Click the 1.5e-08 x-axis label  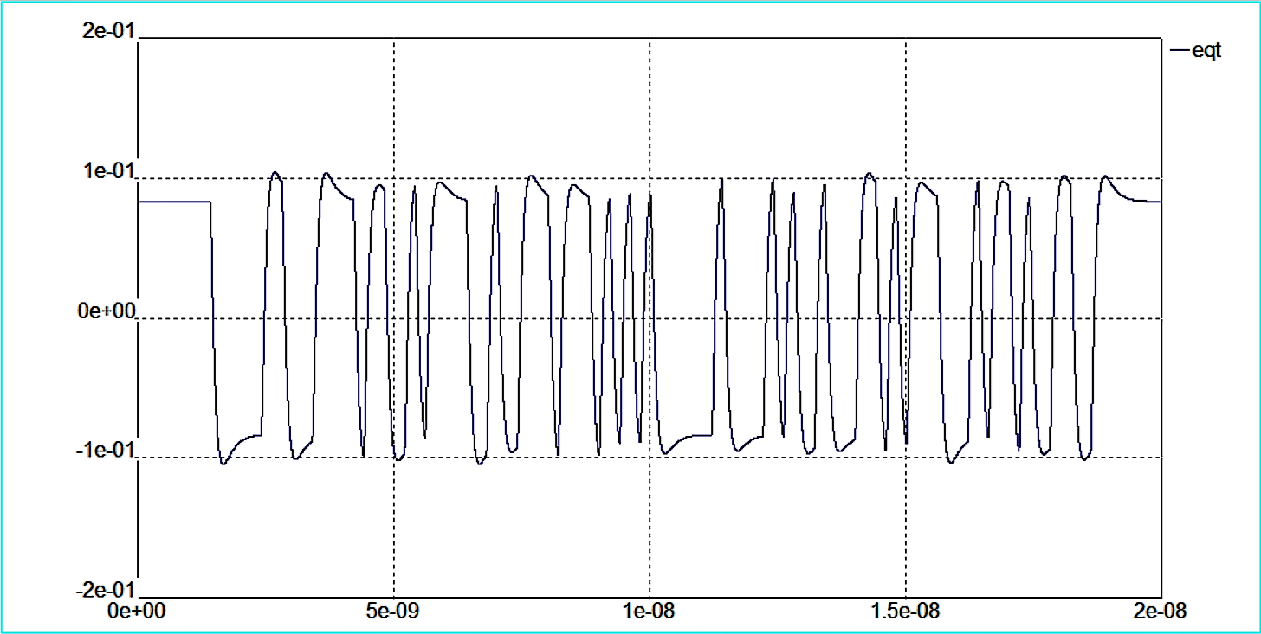click(x=905, y=612)
